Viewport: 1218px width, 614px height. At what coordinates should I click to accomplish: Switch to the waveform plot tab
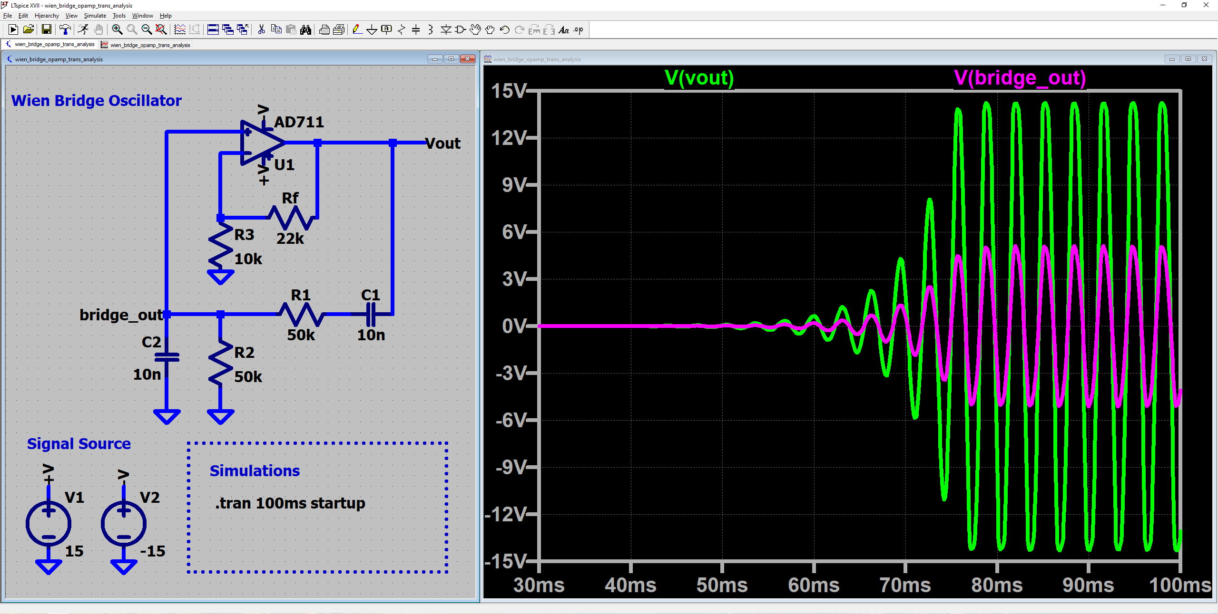click(146, 45)
